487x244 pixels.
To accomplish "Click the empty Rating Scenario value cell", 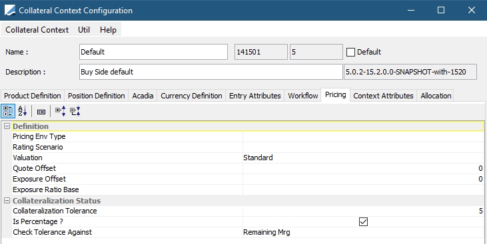I will 363,148.
